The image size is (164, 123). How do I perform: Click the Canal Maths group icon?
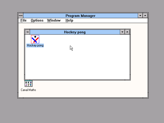point(28,84)
